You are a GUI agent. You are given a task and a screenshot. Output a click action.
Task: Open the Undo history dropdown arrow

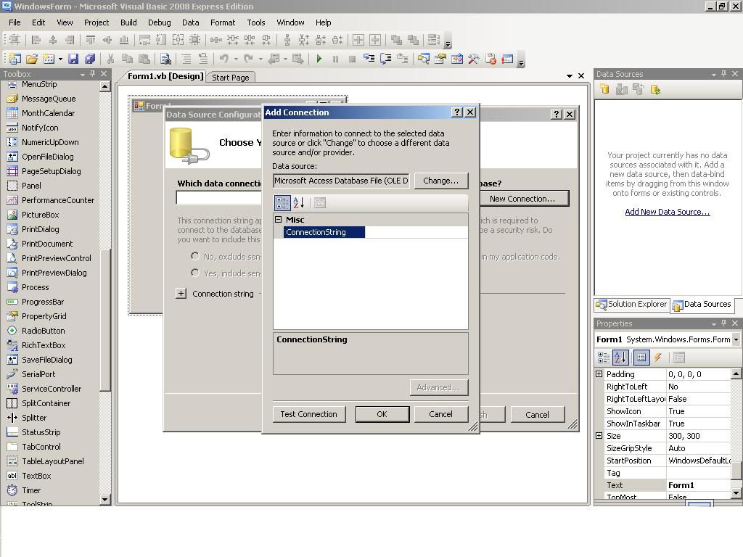click(236, 59)
